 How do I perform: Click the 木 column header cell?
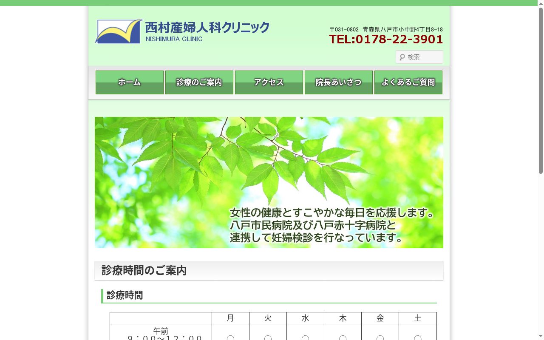click(343, 318)
